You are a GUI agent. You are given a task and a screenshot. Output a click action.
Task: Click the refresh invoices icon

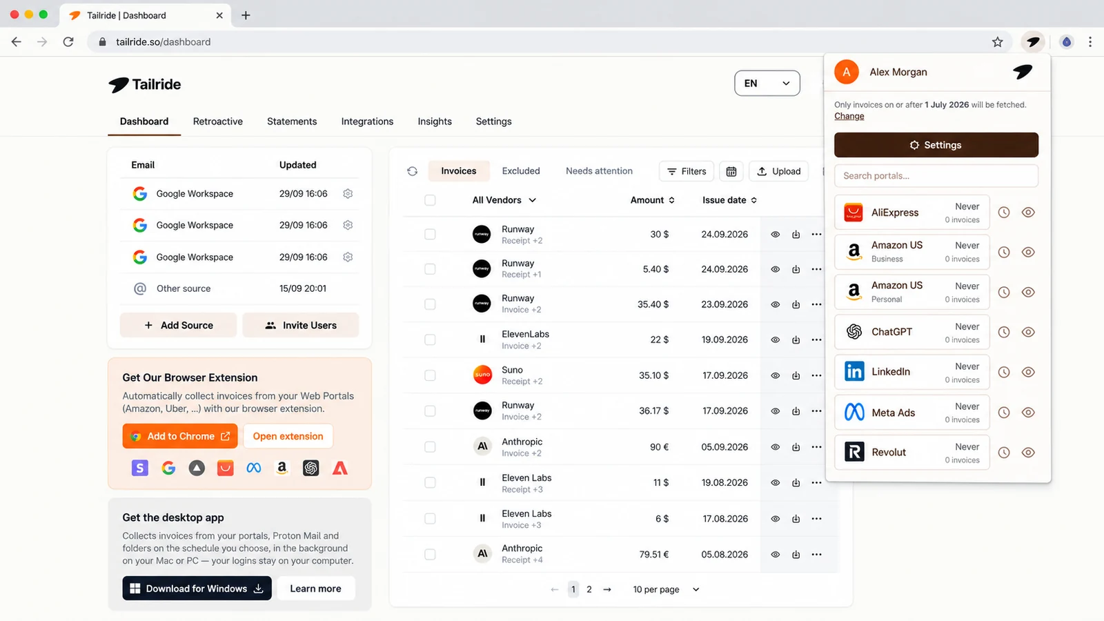pyautogui.click(x=412, y=171)
